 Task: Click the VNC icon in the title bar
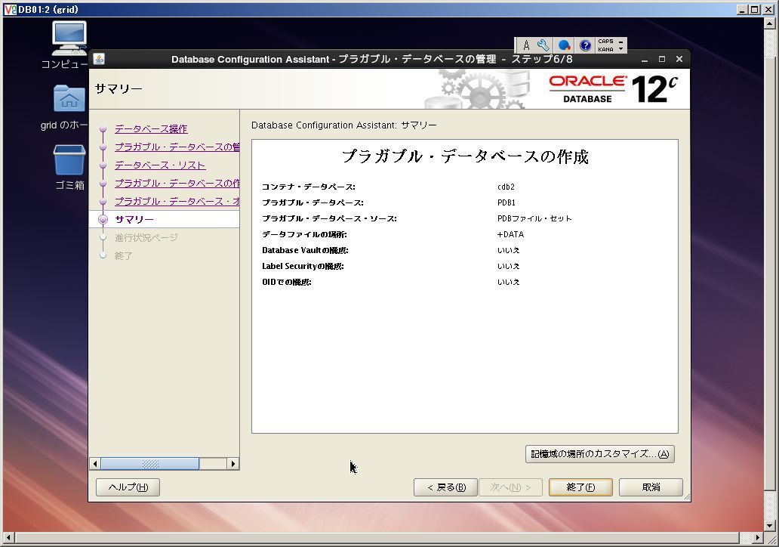pos(10,9)
